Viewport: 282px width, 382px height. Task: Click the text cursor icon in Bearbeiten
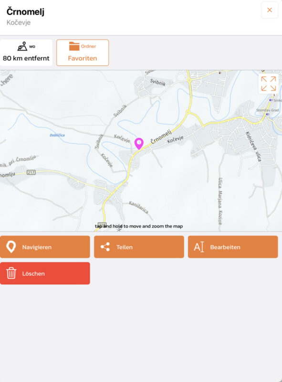(x=198, y=247)
